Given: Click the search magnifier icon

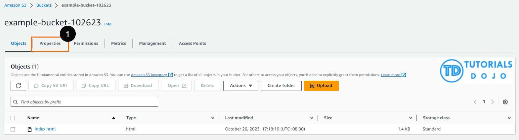Looking at the screenshot, I should pyautogui.click(x=16, y=102).
